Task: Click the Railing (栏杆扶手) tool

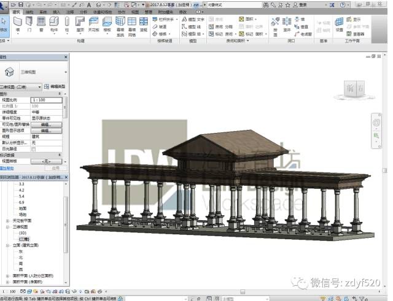Action: (165, 19)
